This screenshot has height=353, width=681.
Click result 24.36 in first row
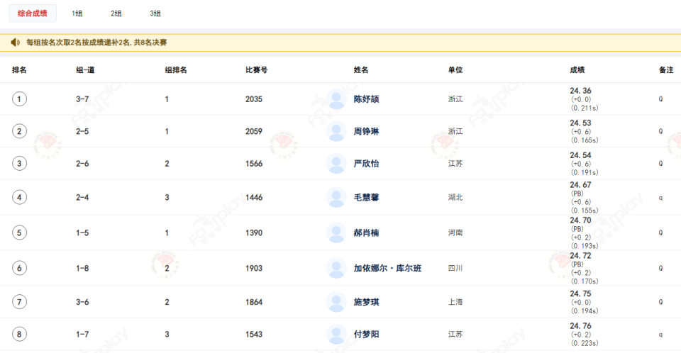(580, 91)
